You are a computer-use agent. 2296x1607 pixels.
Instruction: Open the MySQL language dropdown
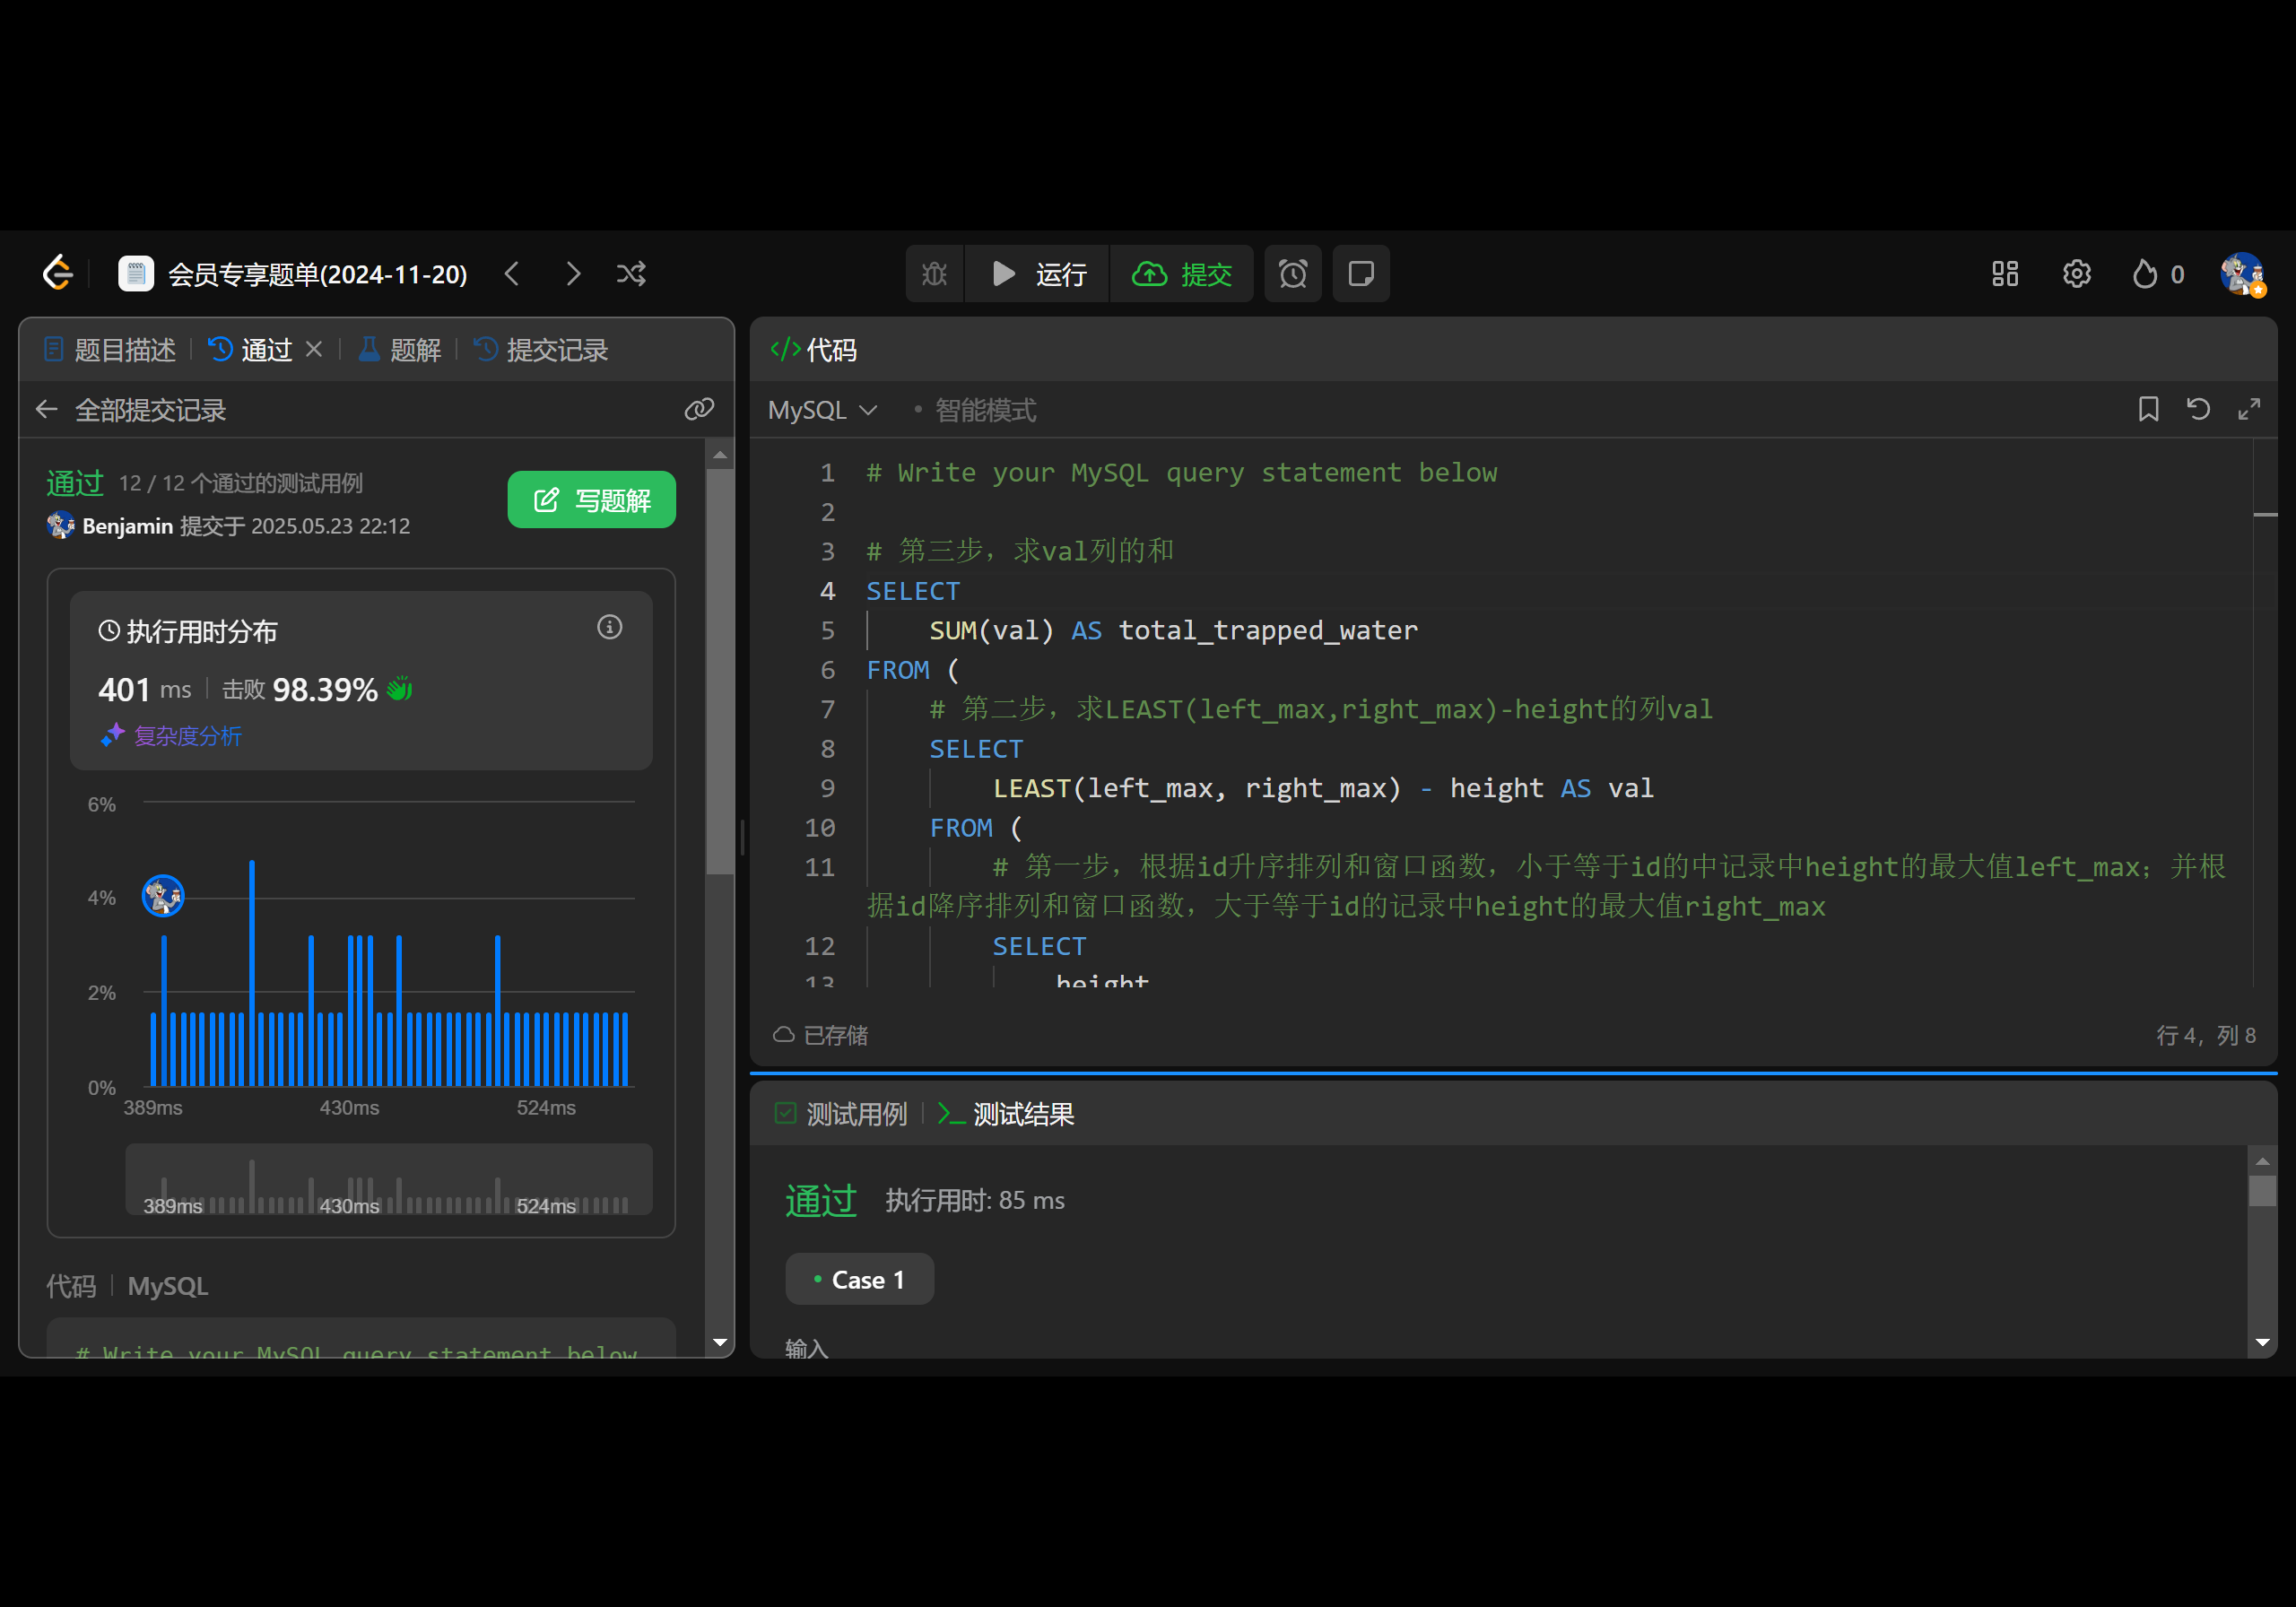[x=822, y=410]
